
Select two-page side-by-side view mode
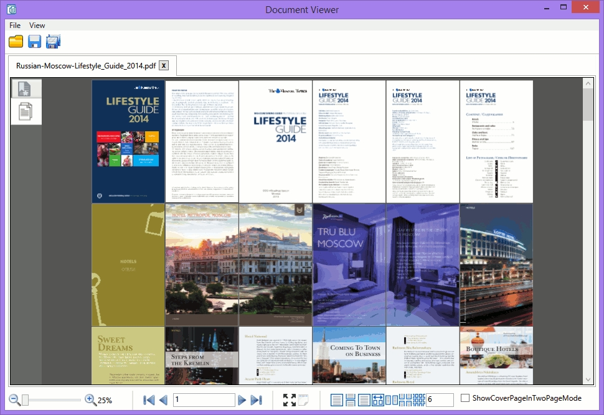392,400
